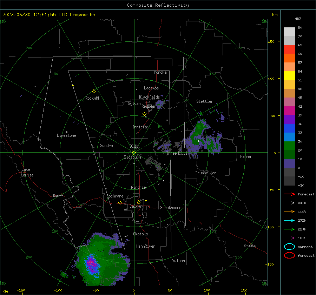Pick the green 22JP arrow icon
The height and width of the screenshot is (295, 316).
tap(289, 229)
